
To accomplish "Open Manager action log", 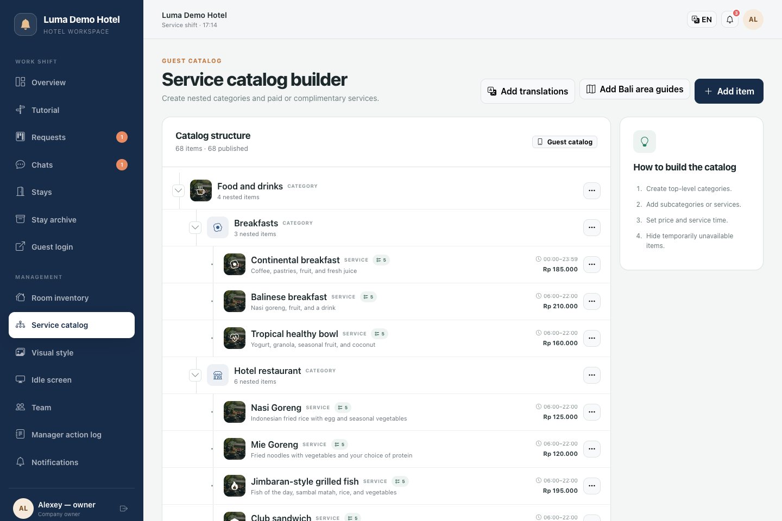I will (x=72, y=435).
